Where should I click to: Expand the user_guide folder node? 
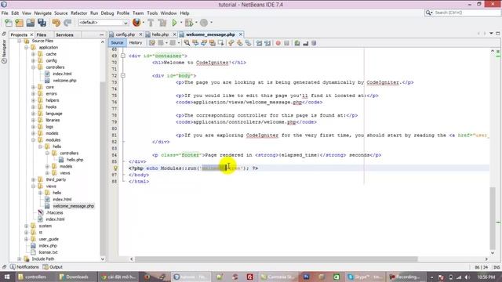point(27,239)
